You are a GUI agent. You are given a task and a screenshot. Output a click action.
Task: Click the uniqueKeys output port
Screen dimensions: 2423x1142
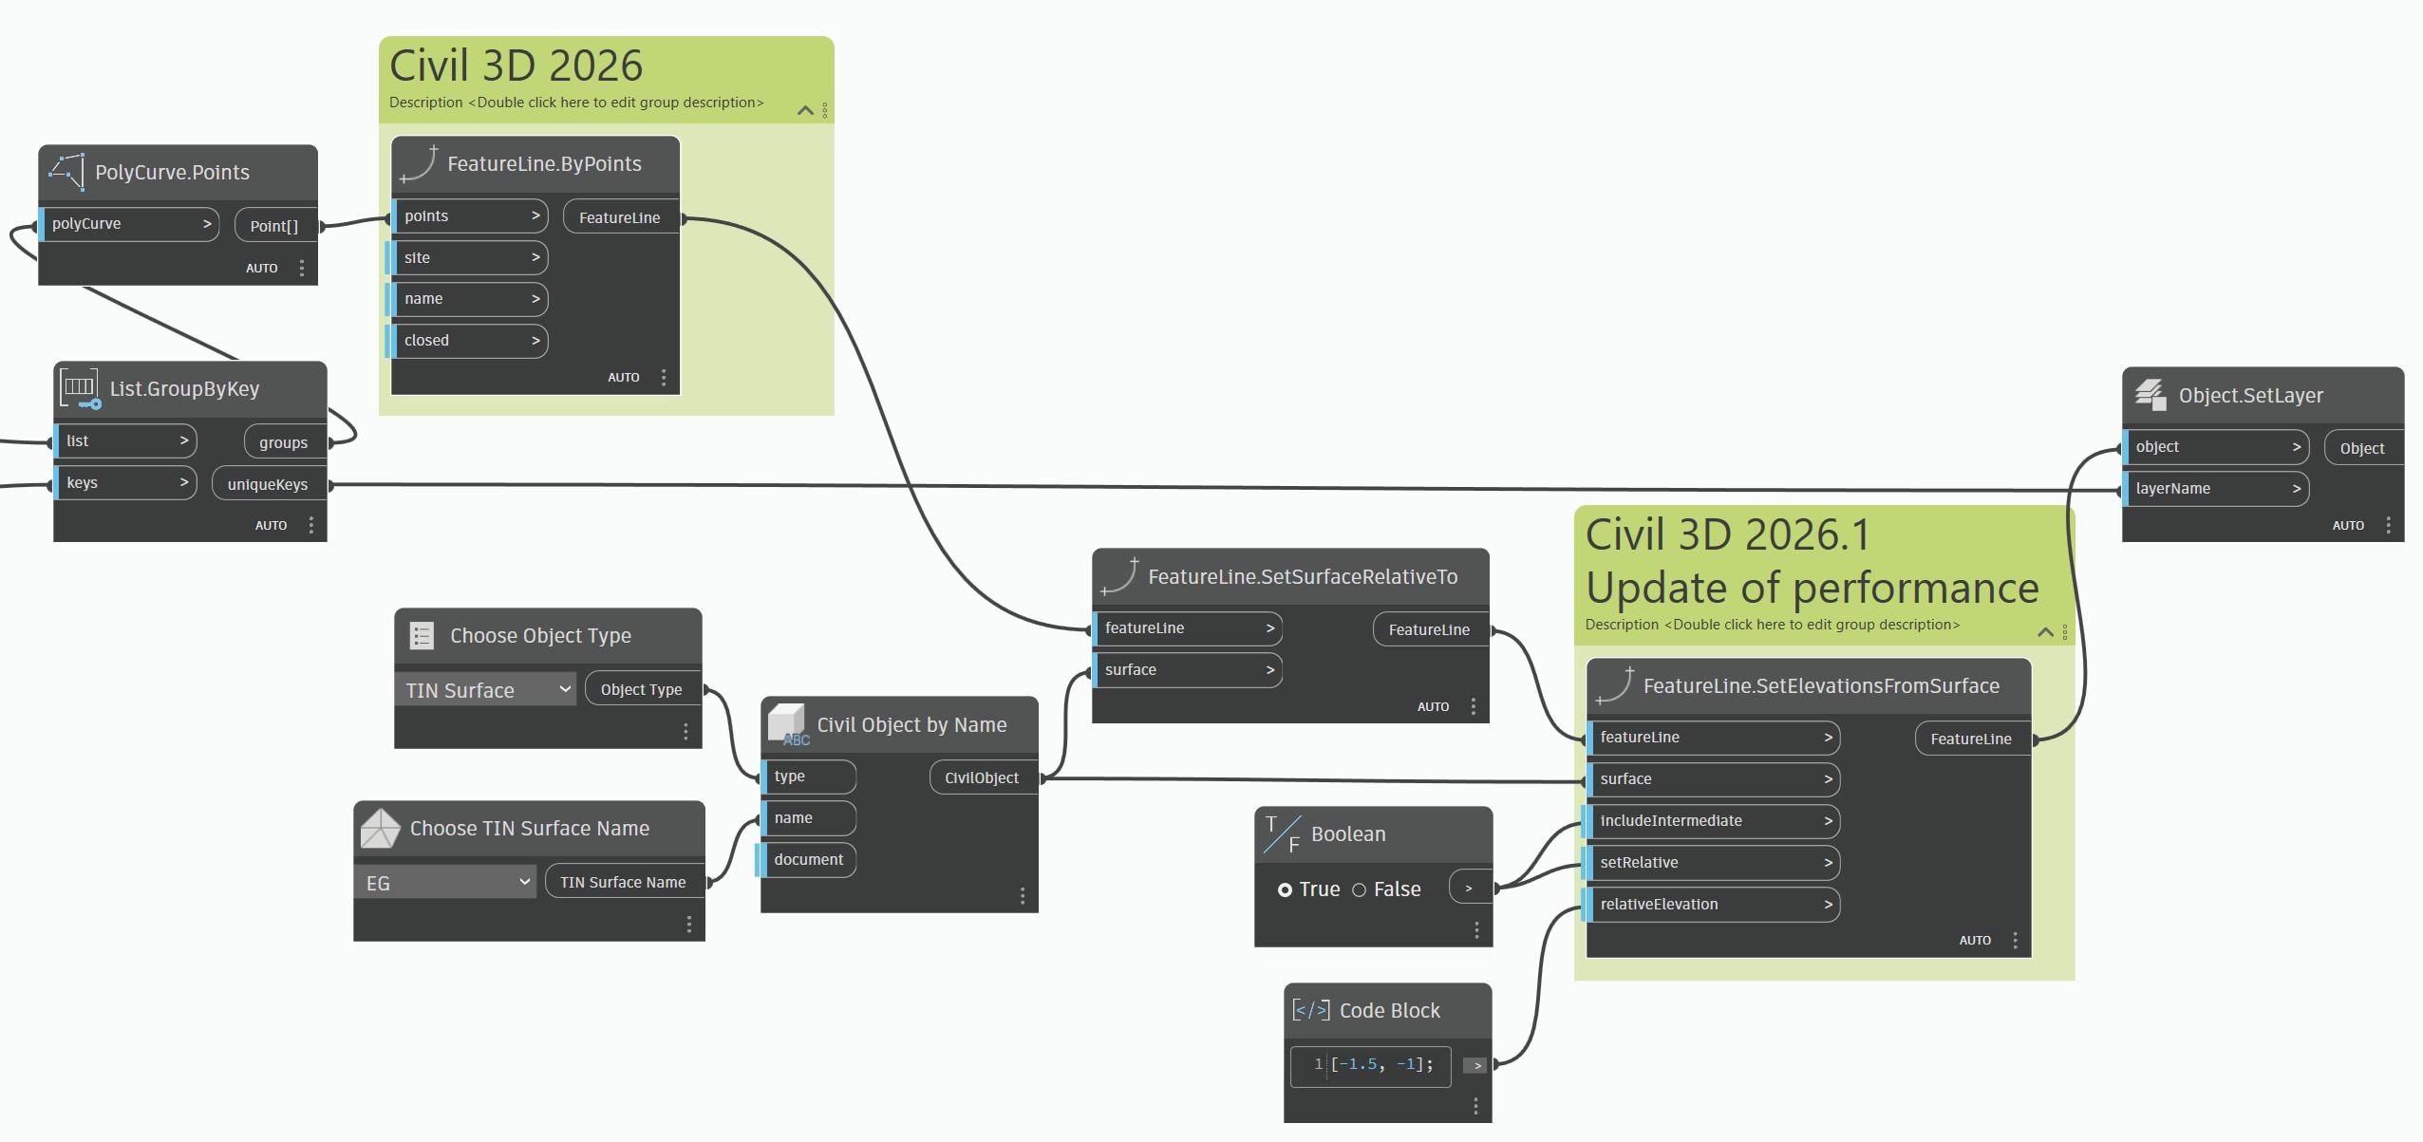pyautogui.click(x=269, y=484)
